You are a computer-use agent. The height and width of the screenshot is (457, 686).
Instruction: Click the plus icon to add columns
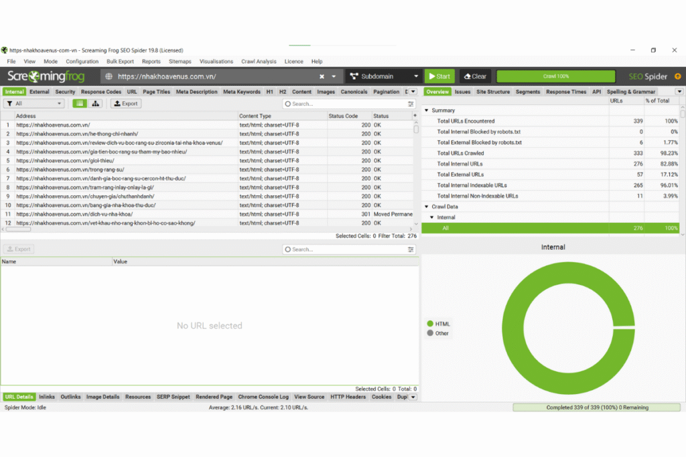415,116
